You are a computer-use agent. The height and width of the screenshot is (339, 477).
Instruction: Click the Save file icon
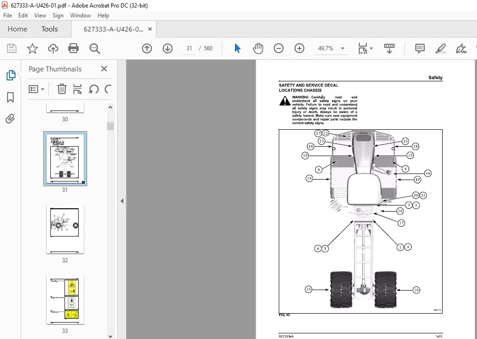coord(12,48)
